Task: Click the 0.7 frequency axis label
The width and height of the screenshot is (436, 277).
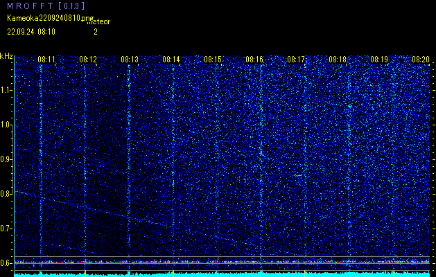Action: (x=6, y=229)
